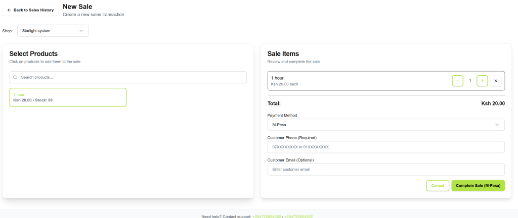The height and width of the screenshot is (218, 518).
Task: Focus the Customer Phone field
Action: pyautogui.click(x=386, y=147)
